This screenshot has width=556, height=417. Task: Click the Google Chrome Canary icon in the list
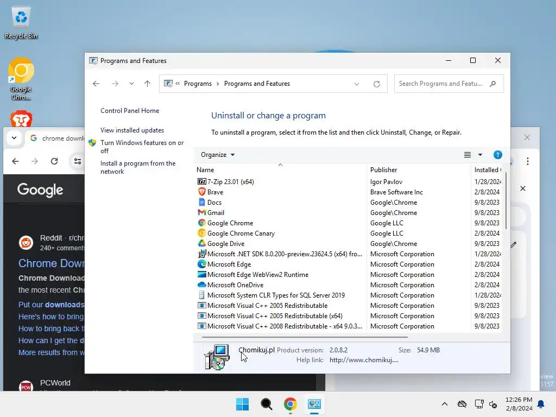(x=201, y=233)
